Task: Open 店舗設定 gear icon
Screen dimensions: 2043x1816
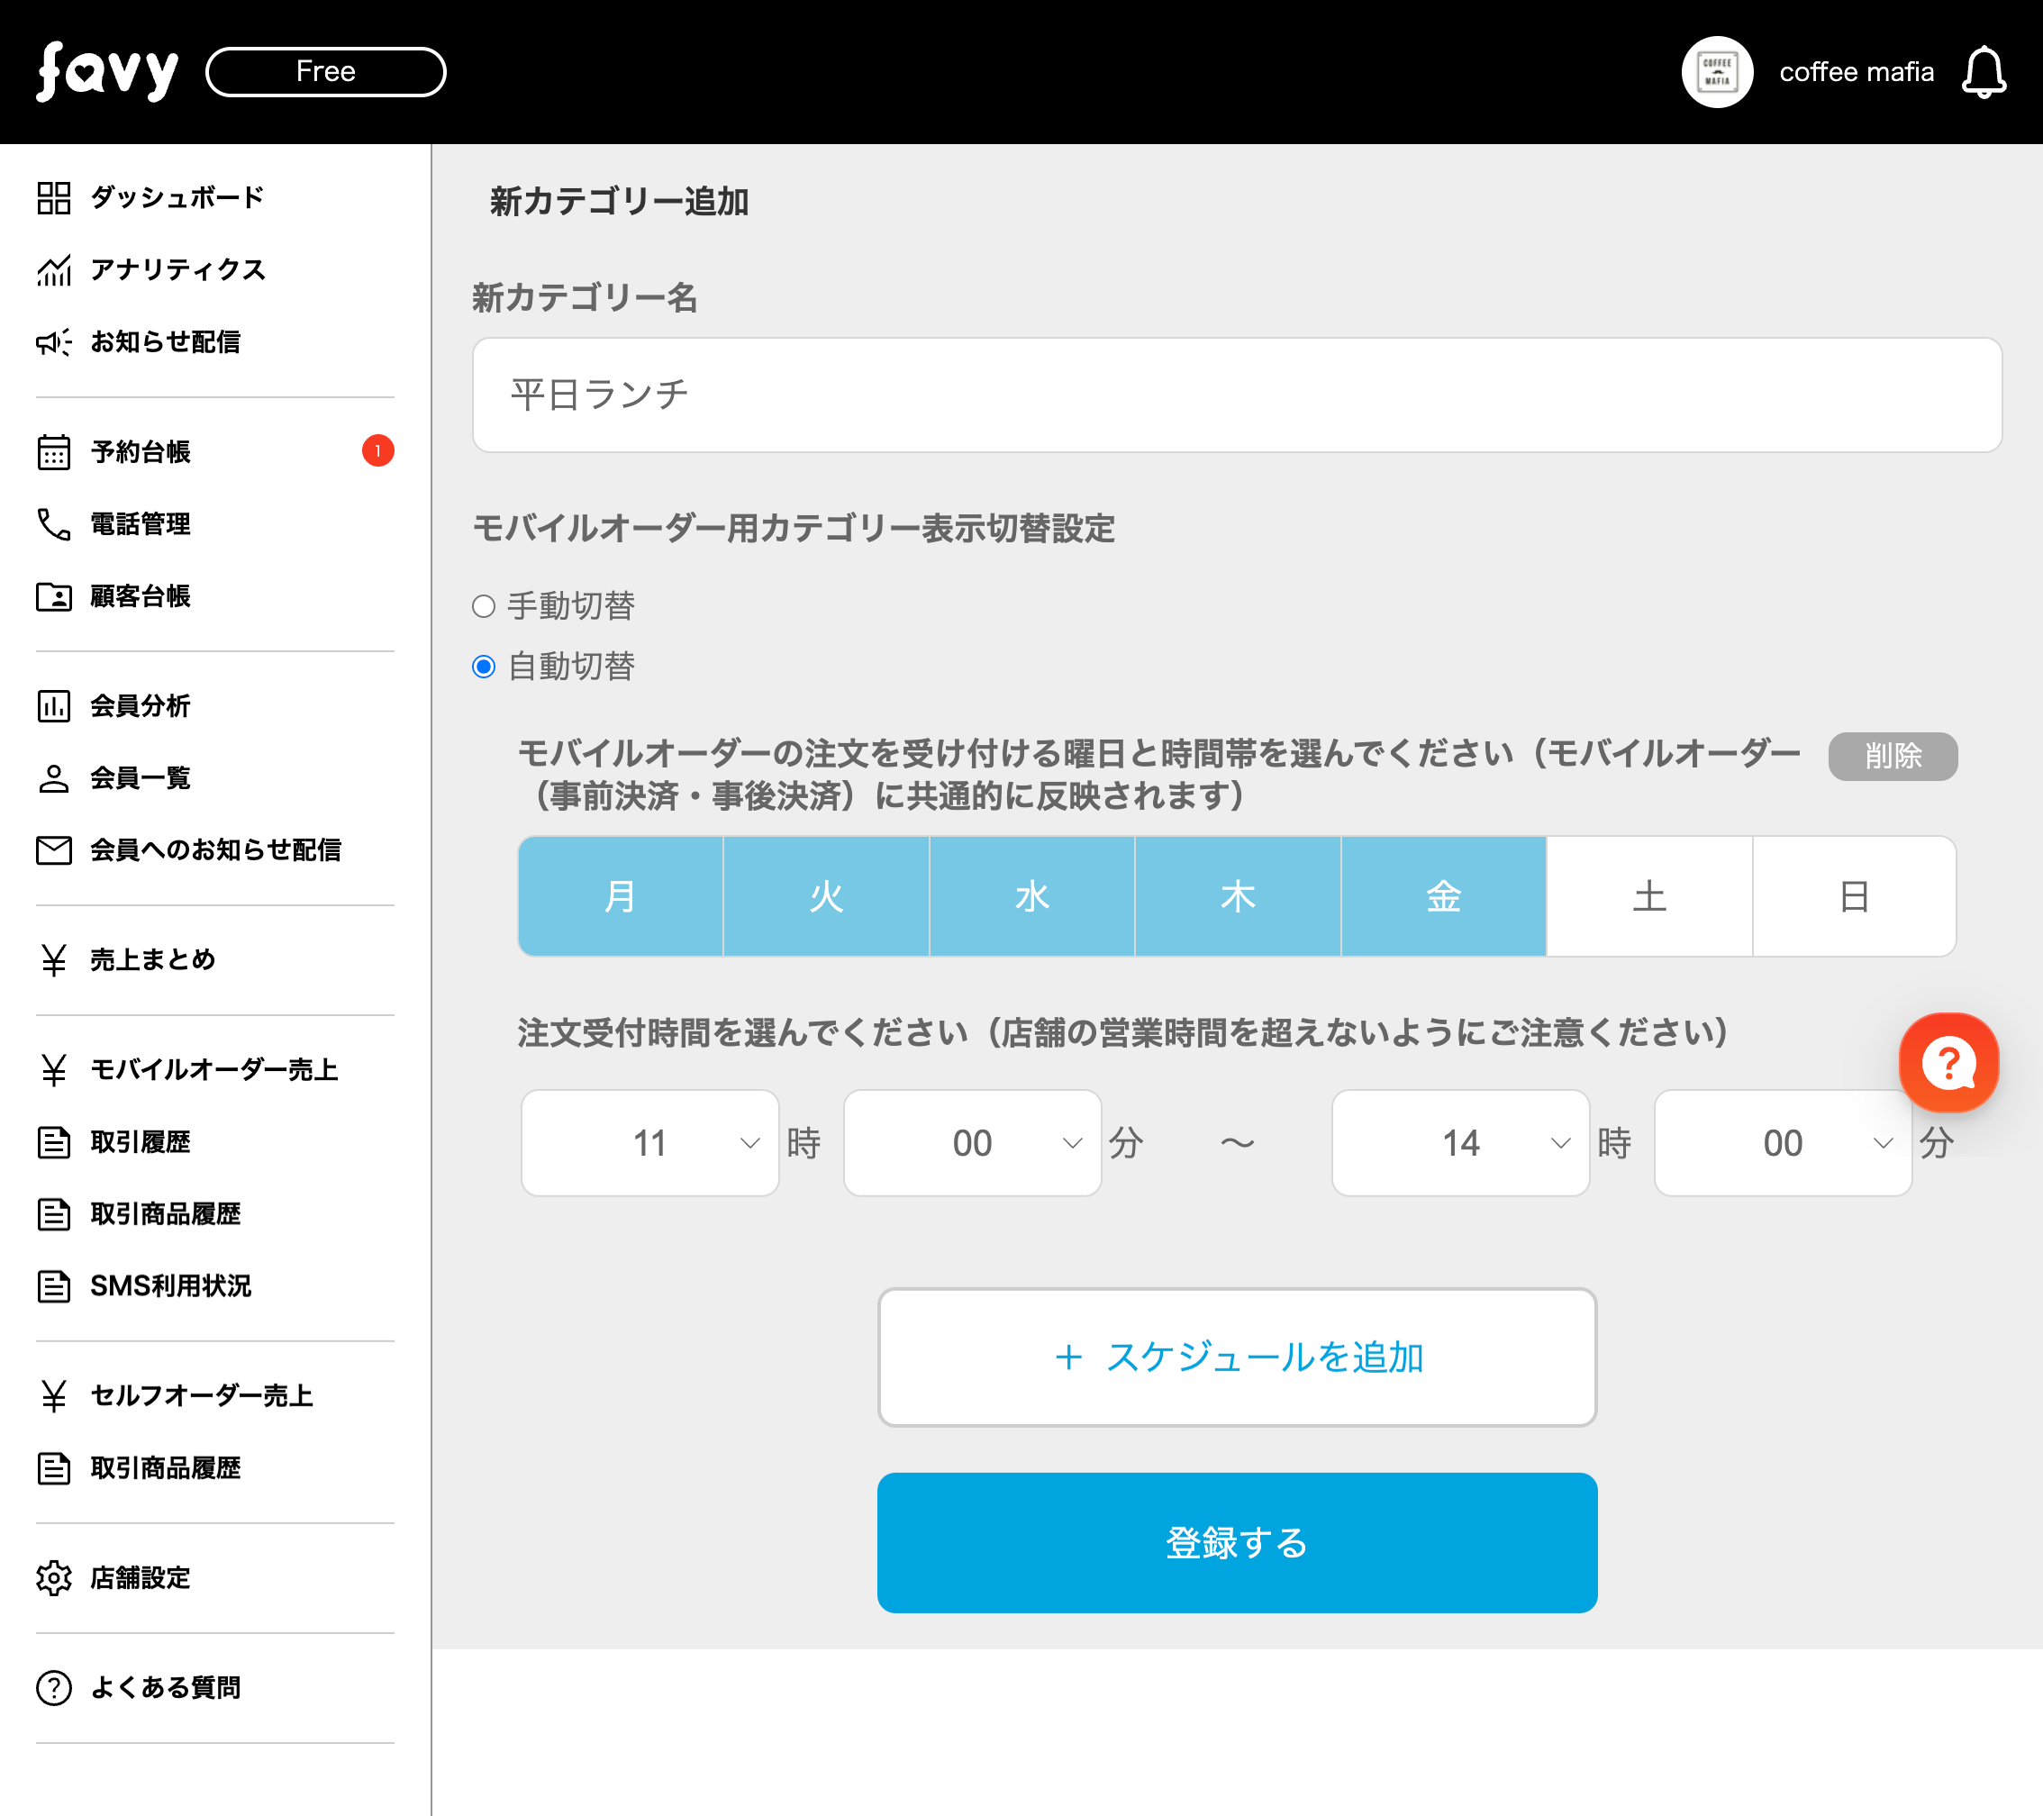Action: pyautogui.click(x=54, y=1577)
